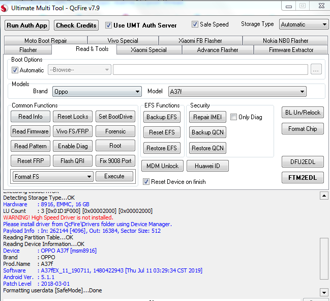Click Reset FRP button
Screen dimensions: 330x301
click(x=31, y=161)
